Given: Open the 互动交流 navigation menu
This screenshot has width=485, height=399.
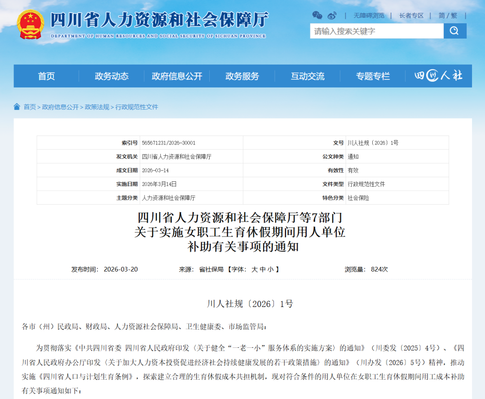Looking at the screenshot, I should pyautogui.click(x=307, y=76).
